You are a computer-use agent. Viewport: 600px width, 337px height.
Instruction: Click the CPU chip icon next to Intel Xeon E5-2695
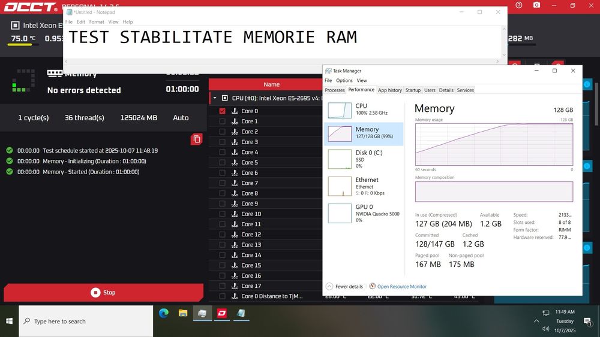tap(225, 98)
